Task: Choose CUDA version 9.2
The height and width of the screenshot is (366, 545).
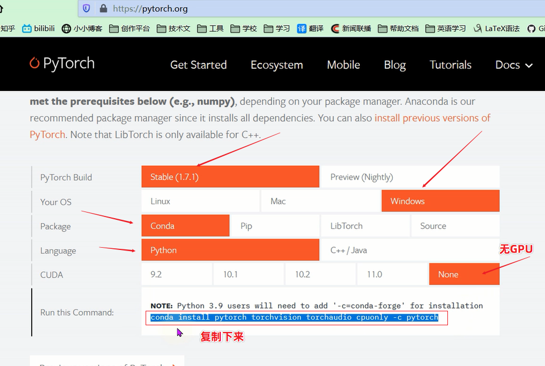Action: (x=177, y=274)
